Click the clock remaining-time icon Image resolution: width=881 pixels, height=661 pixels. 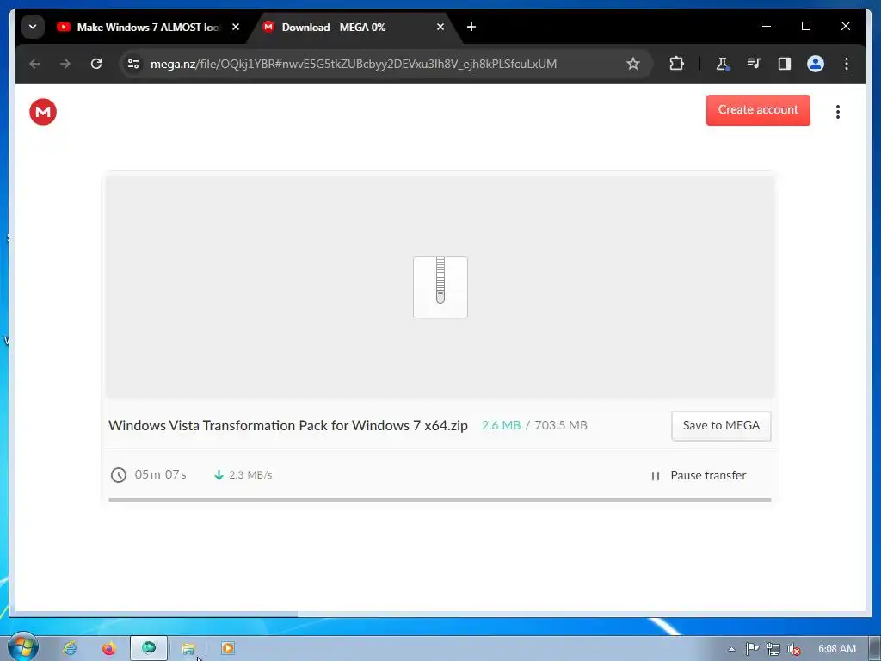[118, 475]
